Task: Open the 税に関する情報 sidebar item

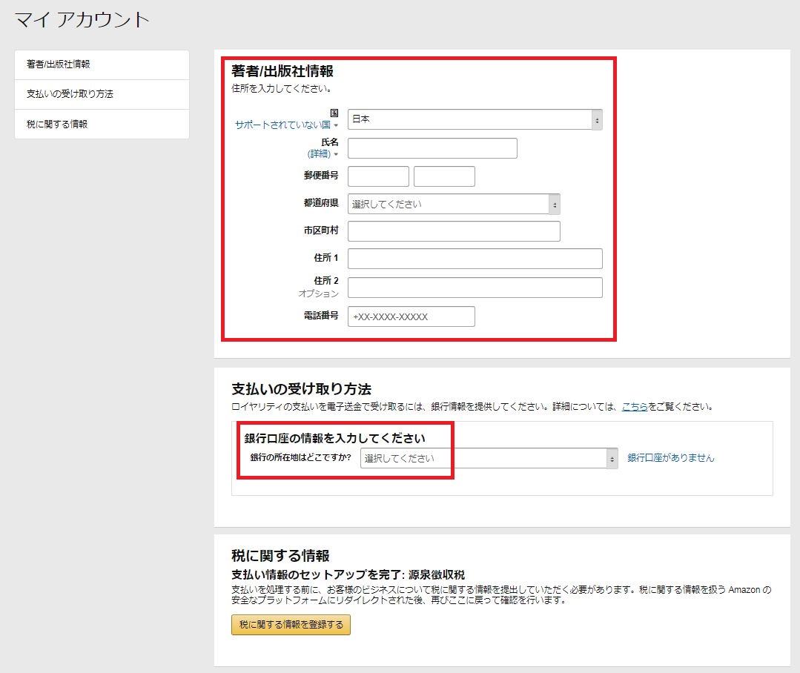Action: [x=102, y=124]
